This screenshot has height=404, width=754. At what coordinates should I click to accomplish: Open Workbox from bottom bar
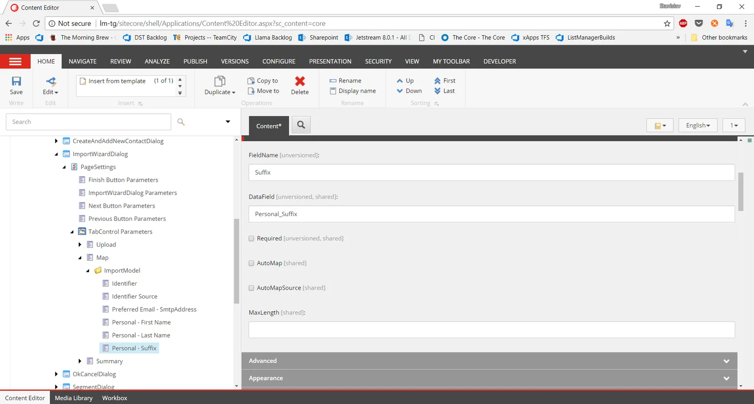115,398
